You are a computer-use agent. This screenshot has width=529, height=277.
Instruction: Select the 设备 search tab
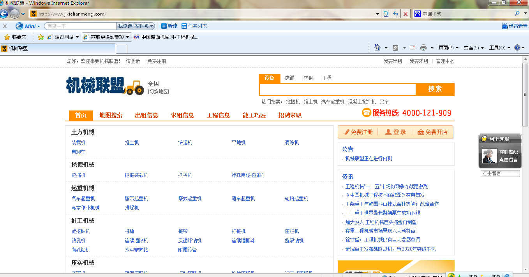pos(270,78)
